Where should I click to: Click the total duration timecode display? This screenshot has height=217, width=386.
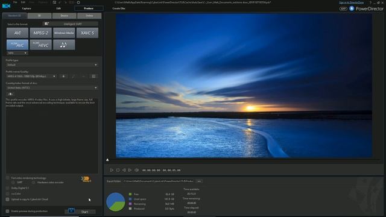171,170
